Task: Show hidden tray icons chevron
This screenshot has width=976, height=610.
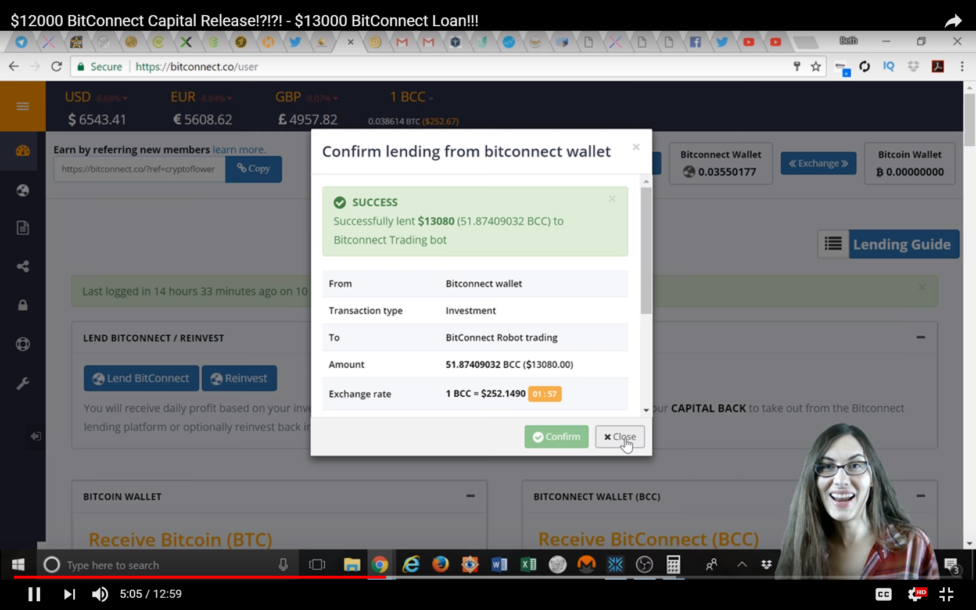Action: tap(742, 564)
